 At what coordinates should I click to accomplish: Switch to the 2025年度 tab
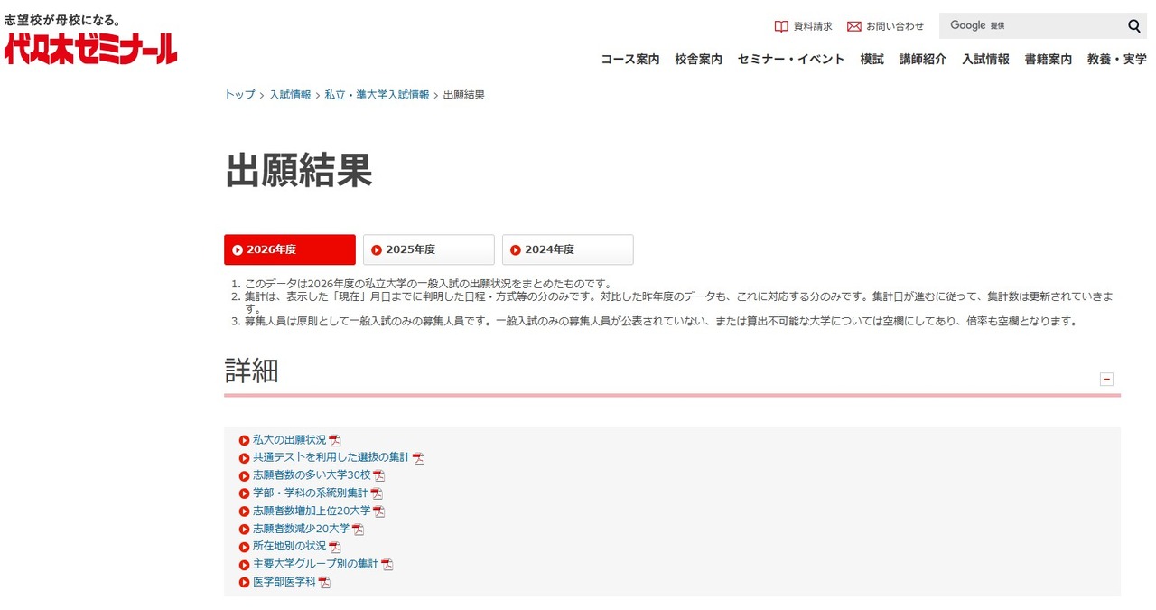click(428, 249)
